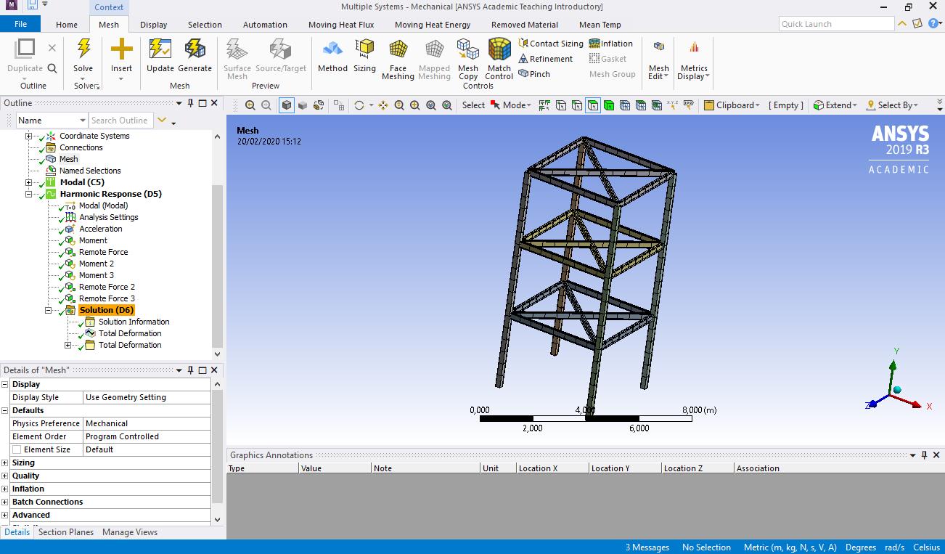Viewport: 945px width, 554px height.
Task: Select Remote Force 2 in the outline
Action: [107, 287]
